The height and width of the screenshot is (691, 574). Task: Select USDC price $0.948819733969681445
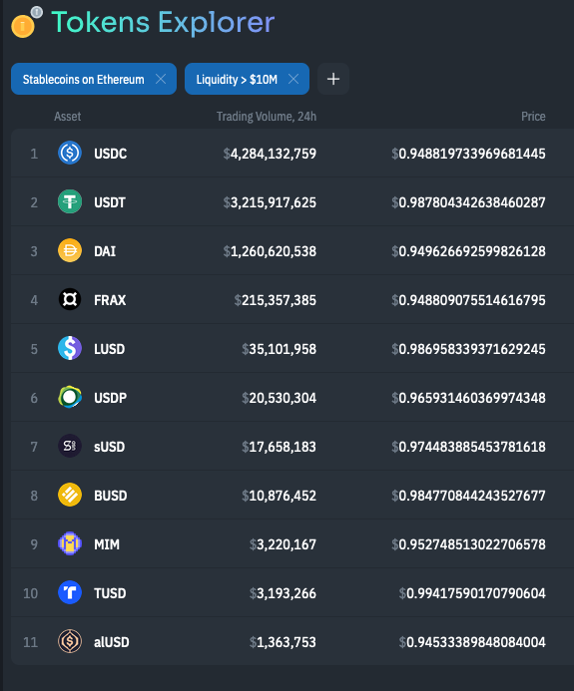click(x=468, y=154)
